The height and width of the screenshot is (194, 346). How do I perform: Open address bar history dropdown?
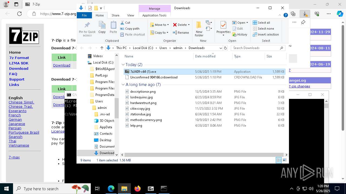221,48
